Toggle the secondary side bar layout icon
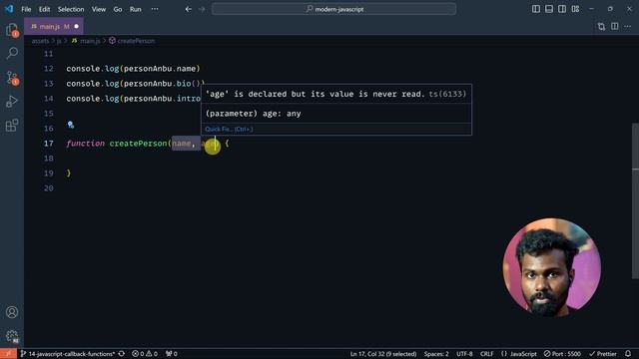The image size is (639, 359). coord(562,9)
